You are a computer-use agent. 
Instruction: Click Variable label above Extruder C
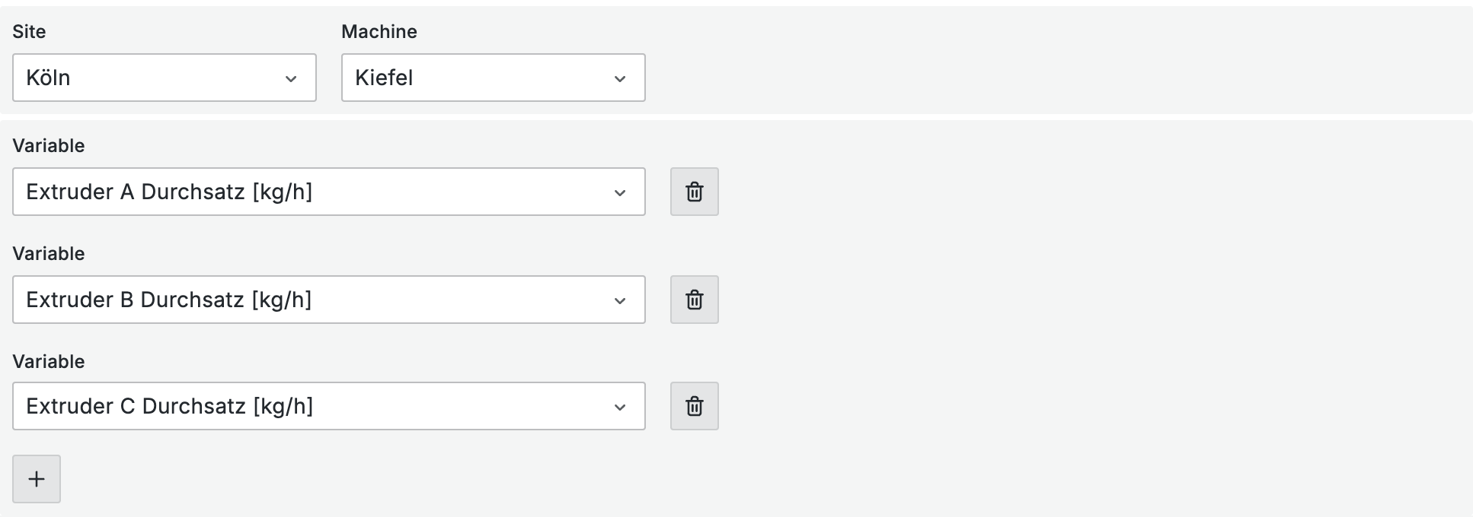point(48,362)
